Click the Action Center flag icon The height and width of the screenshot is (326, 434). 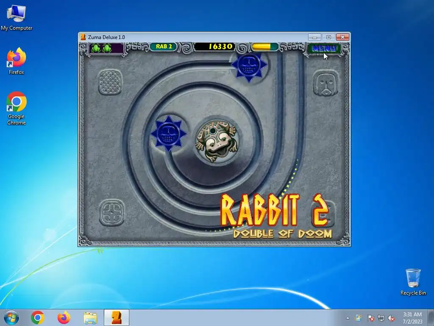coord(370,318)
